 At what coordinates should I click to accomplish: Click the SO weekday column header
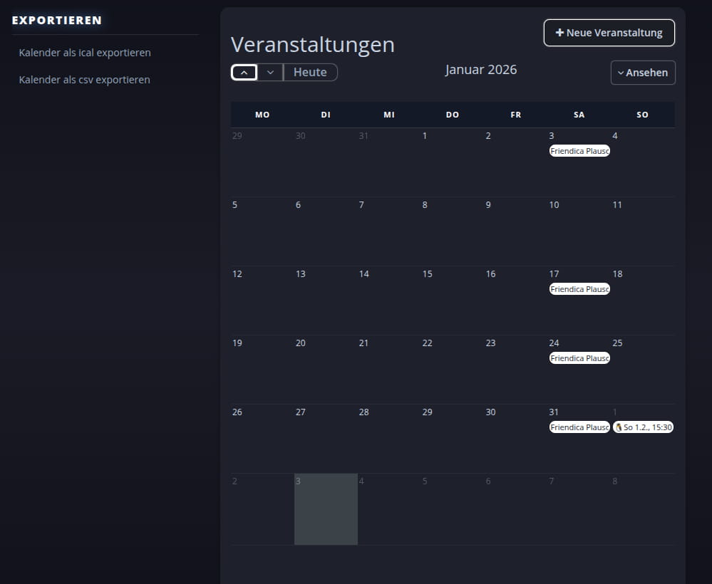pos(642,115)
